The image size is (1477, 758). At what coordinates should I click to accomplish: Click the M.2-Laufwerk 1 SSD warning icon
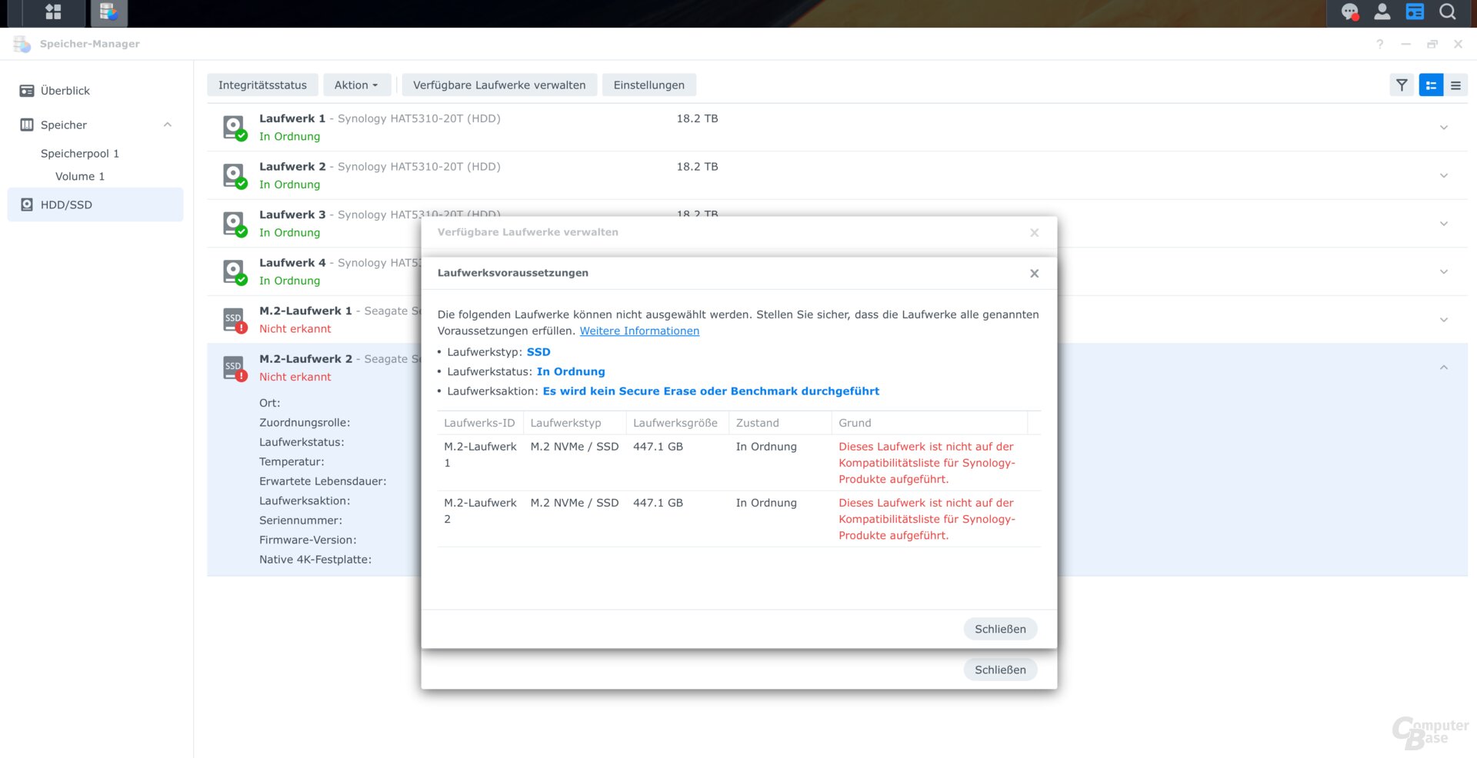[x=235, y=320]
